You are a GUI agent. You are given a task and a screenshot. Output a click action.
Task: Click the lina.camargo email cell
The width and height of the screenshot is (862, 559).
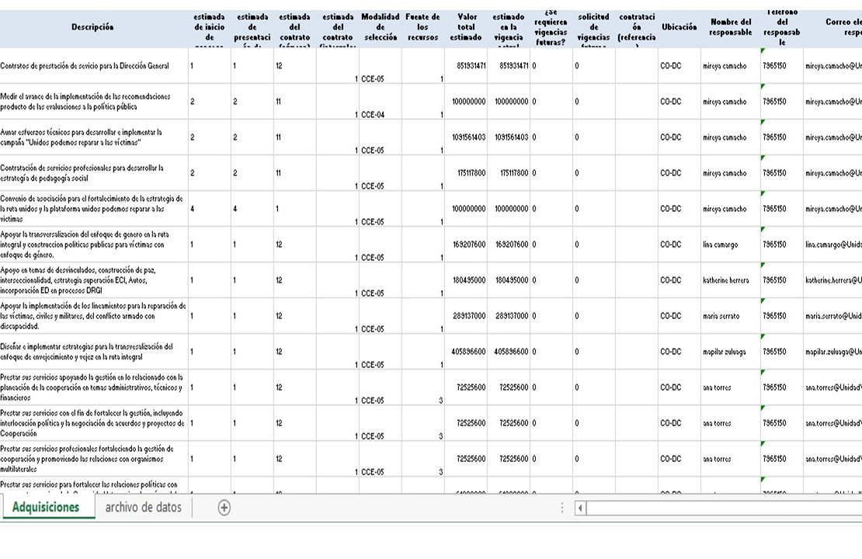[x=832, y=245]
